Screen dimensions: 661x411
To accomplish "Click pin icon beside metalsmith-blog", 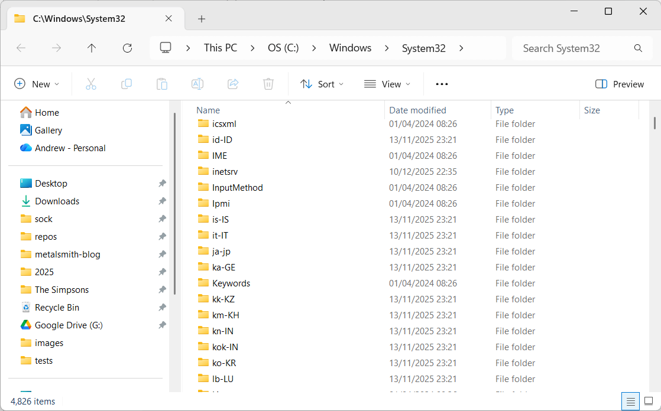I will [163, 255].
